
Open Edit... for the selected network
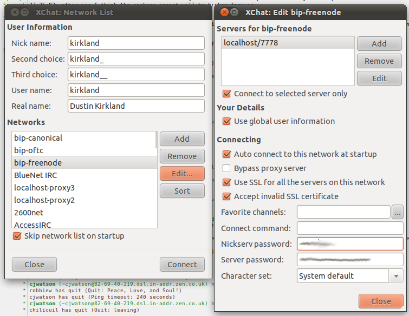[x=182, y=174]
